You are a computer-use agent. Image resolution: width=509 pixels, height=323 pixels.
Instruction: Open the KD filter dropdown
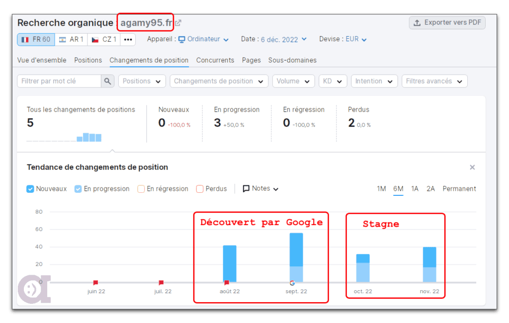pos(333,81)
